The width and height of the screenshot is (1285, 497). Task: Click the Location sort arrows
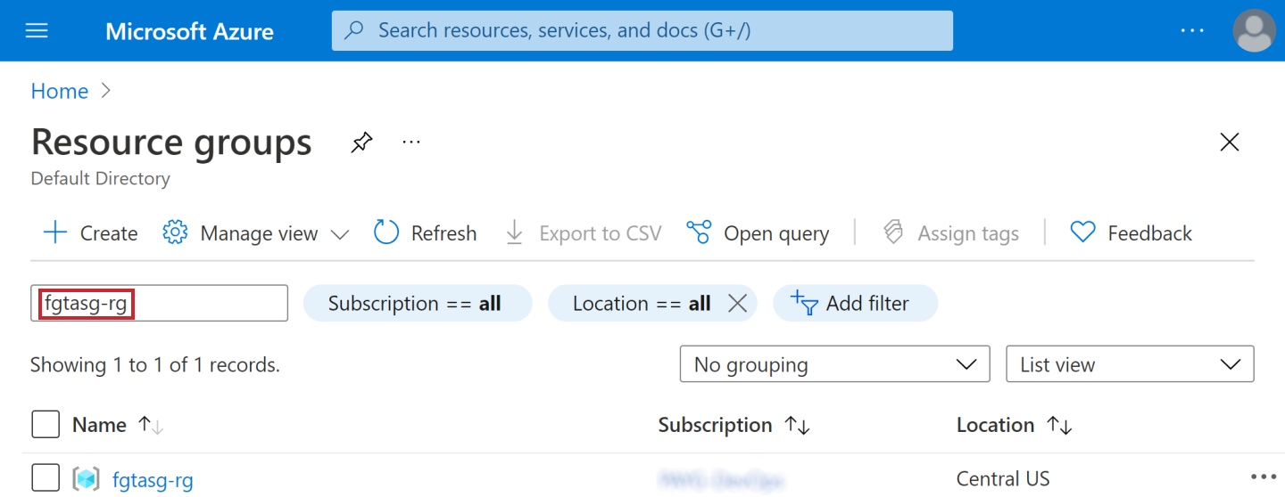[x=1059, y=426]
